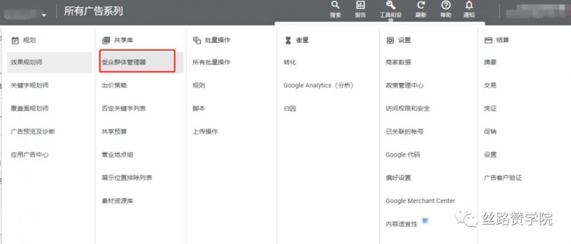Open the Help (帮助) question mark icon
Image resolution: width=571 pixels, height=244 pixels.
point(446,5)
